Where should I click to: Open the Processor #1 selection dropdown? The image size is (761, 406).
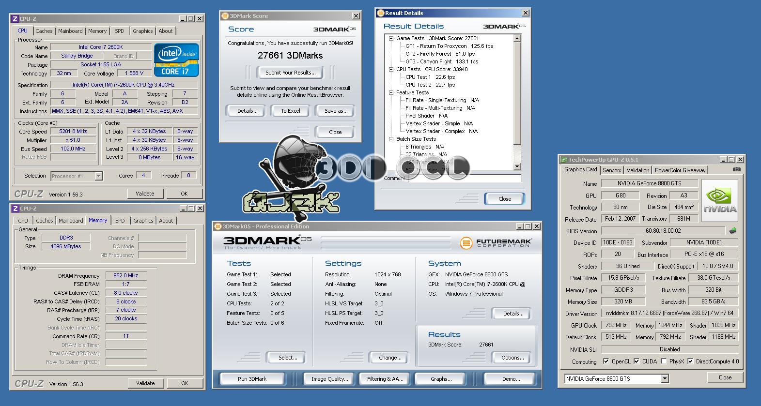(98, 176)
